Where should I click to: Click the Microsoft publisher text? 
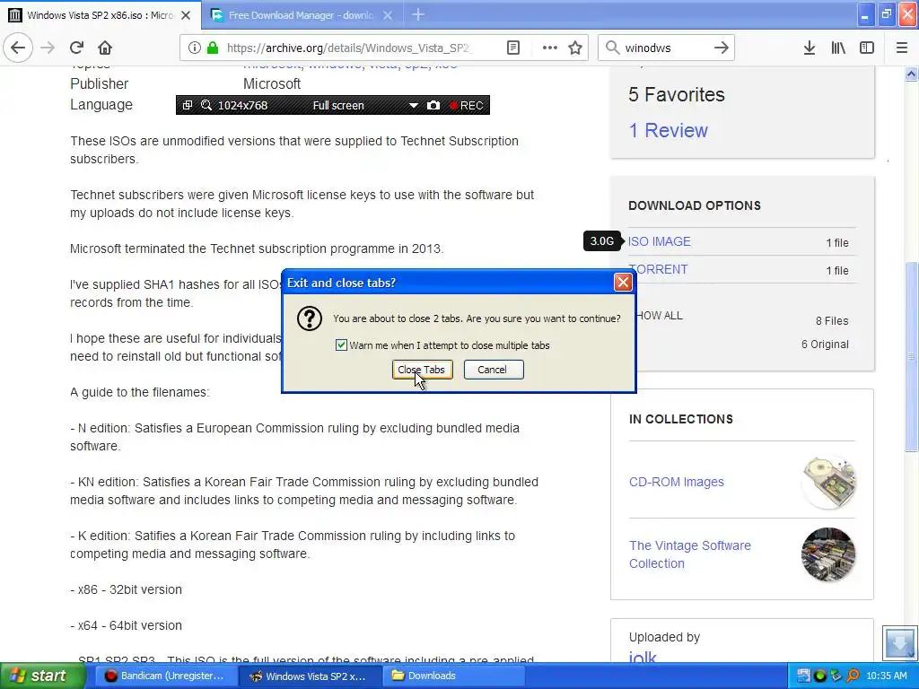(272, 83)
